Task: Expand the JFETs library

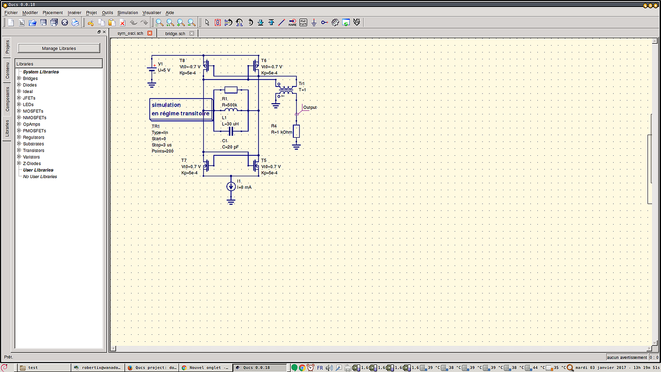Action: coord(19,98)
